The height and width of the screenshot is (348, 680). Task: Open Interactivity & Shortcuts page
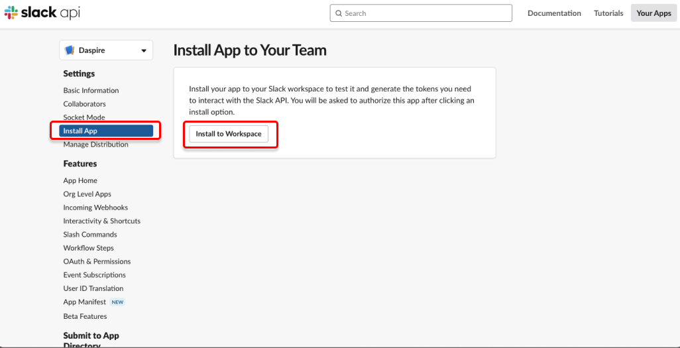(102, 221)
